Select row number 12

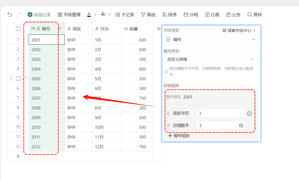click(x=18, y=146)
